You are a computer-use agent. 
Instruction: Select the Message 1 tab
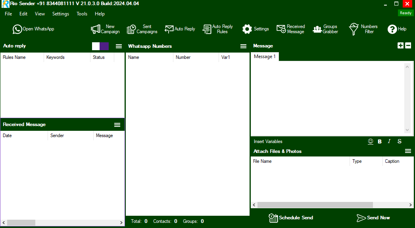[265, 57]
